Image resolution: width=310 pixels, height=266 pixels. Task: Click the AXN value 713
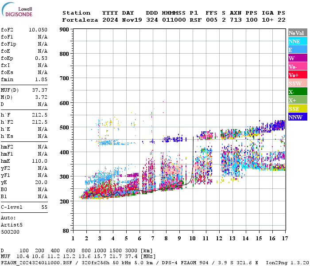(236, 20)
